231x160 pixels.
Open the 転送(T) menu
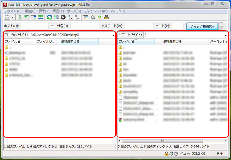click(x=58, y=11)
